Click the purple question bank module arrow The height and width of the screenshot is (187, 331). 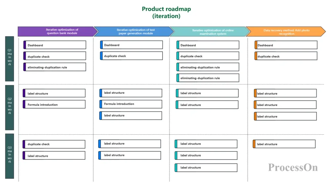pos(56,31)
